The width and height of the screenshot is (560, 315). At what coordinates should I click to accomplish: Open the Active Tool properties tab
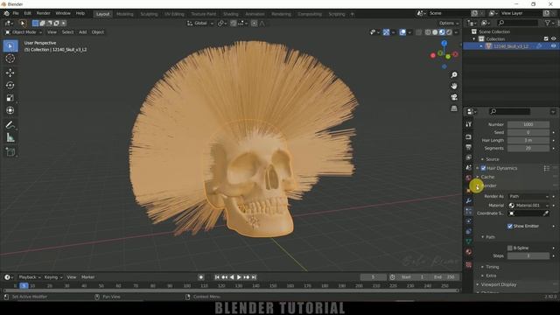469,124
